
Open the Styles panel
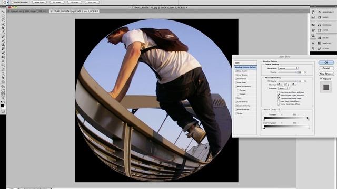pyautogui.click(x=323, y=48)
